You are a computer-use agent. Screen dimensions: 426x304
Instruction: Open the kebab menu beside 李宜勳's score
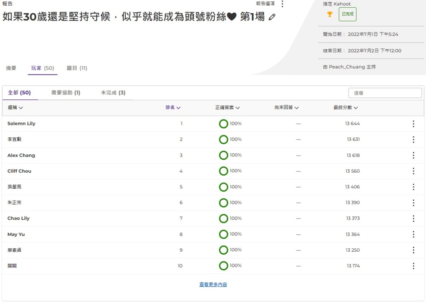click(x=413, y=139)
